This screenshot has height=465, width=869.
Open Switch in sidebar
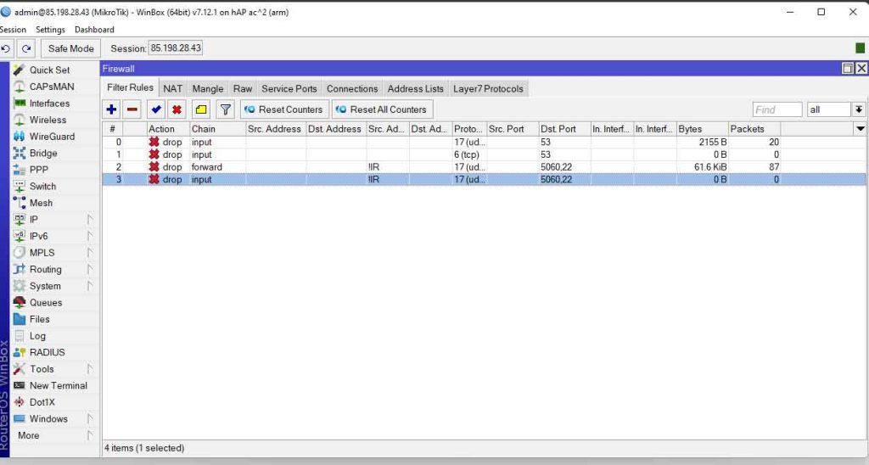[42, 186]
